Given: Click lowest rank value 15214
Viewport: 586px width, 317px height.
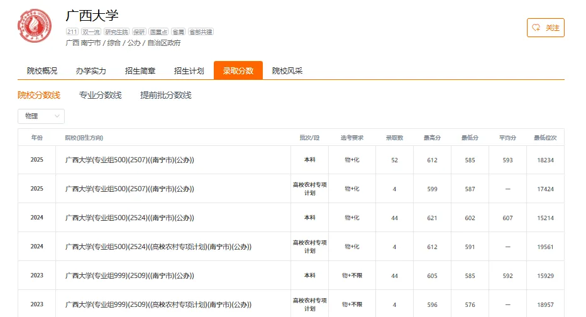Looking at the screenshot, I should click(x=545, y=218).
